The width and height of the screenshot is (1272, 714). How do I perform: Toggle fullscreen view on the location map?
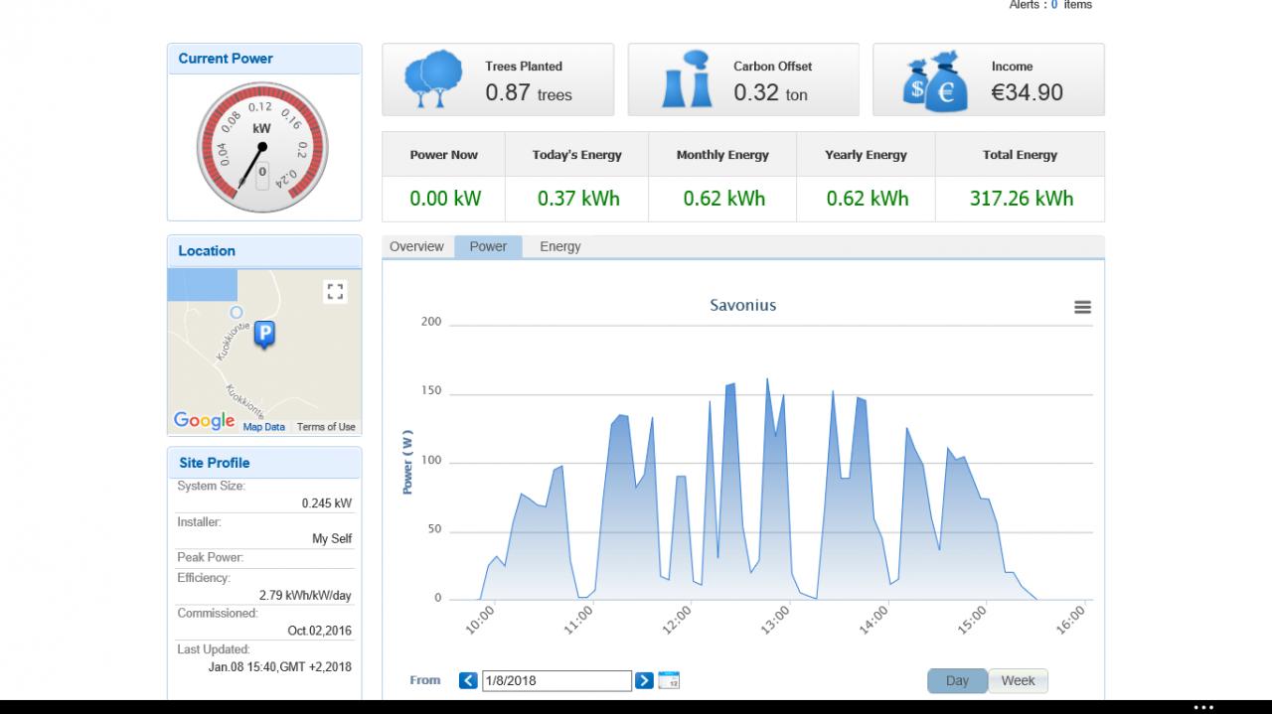click(x=335, y=291)
